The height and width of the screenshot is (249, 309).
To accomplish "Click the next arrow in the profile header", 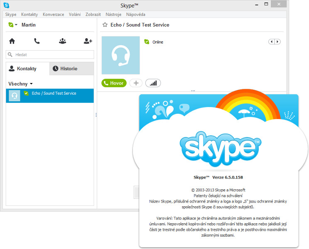I will click(x=277, y=41).
